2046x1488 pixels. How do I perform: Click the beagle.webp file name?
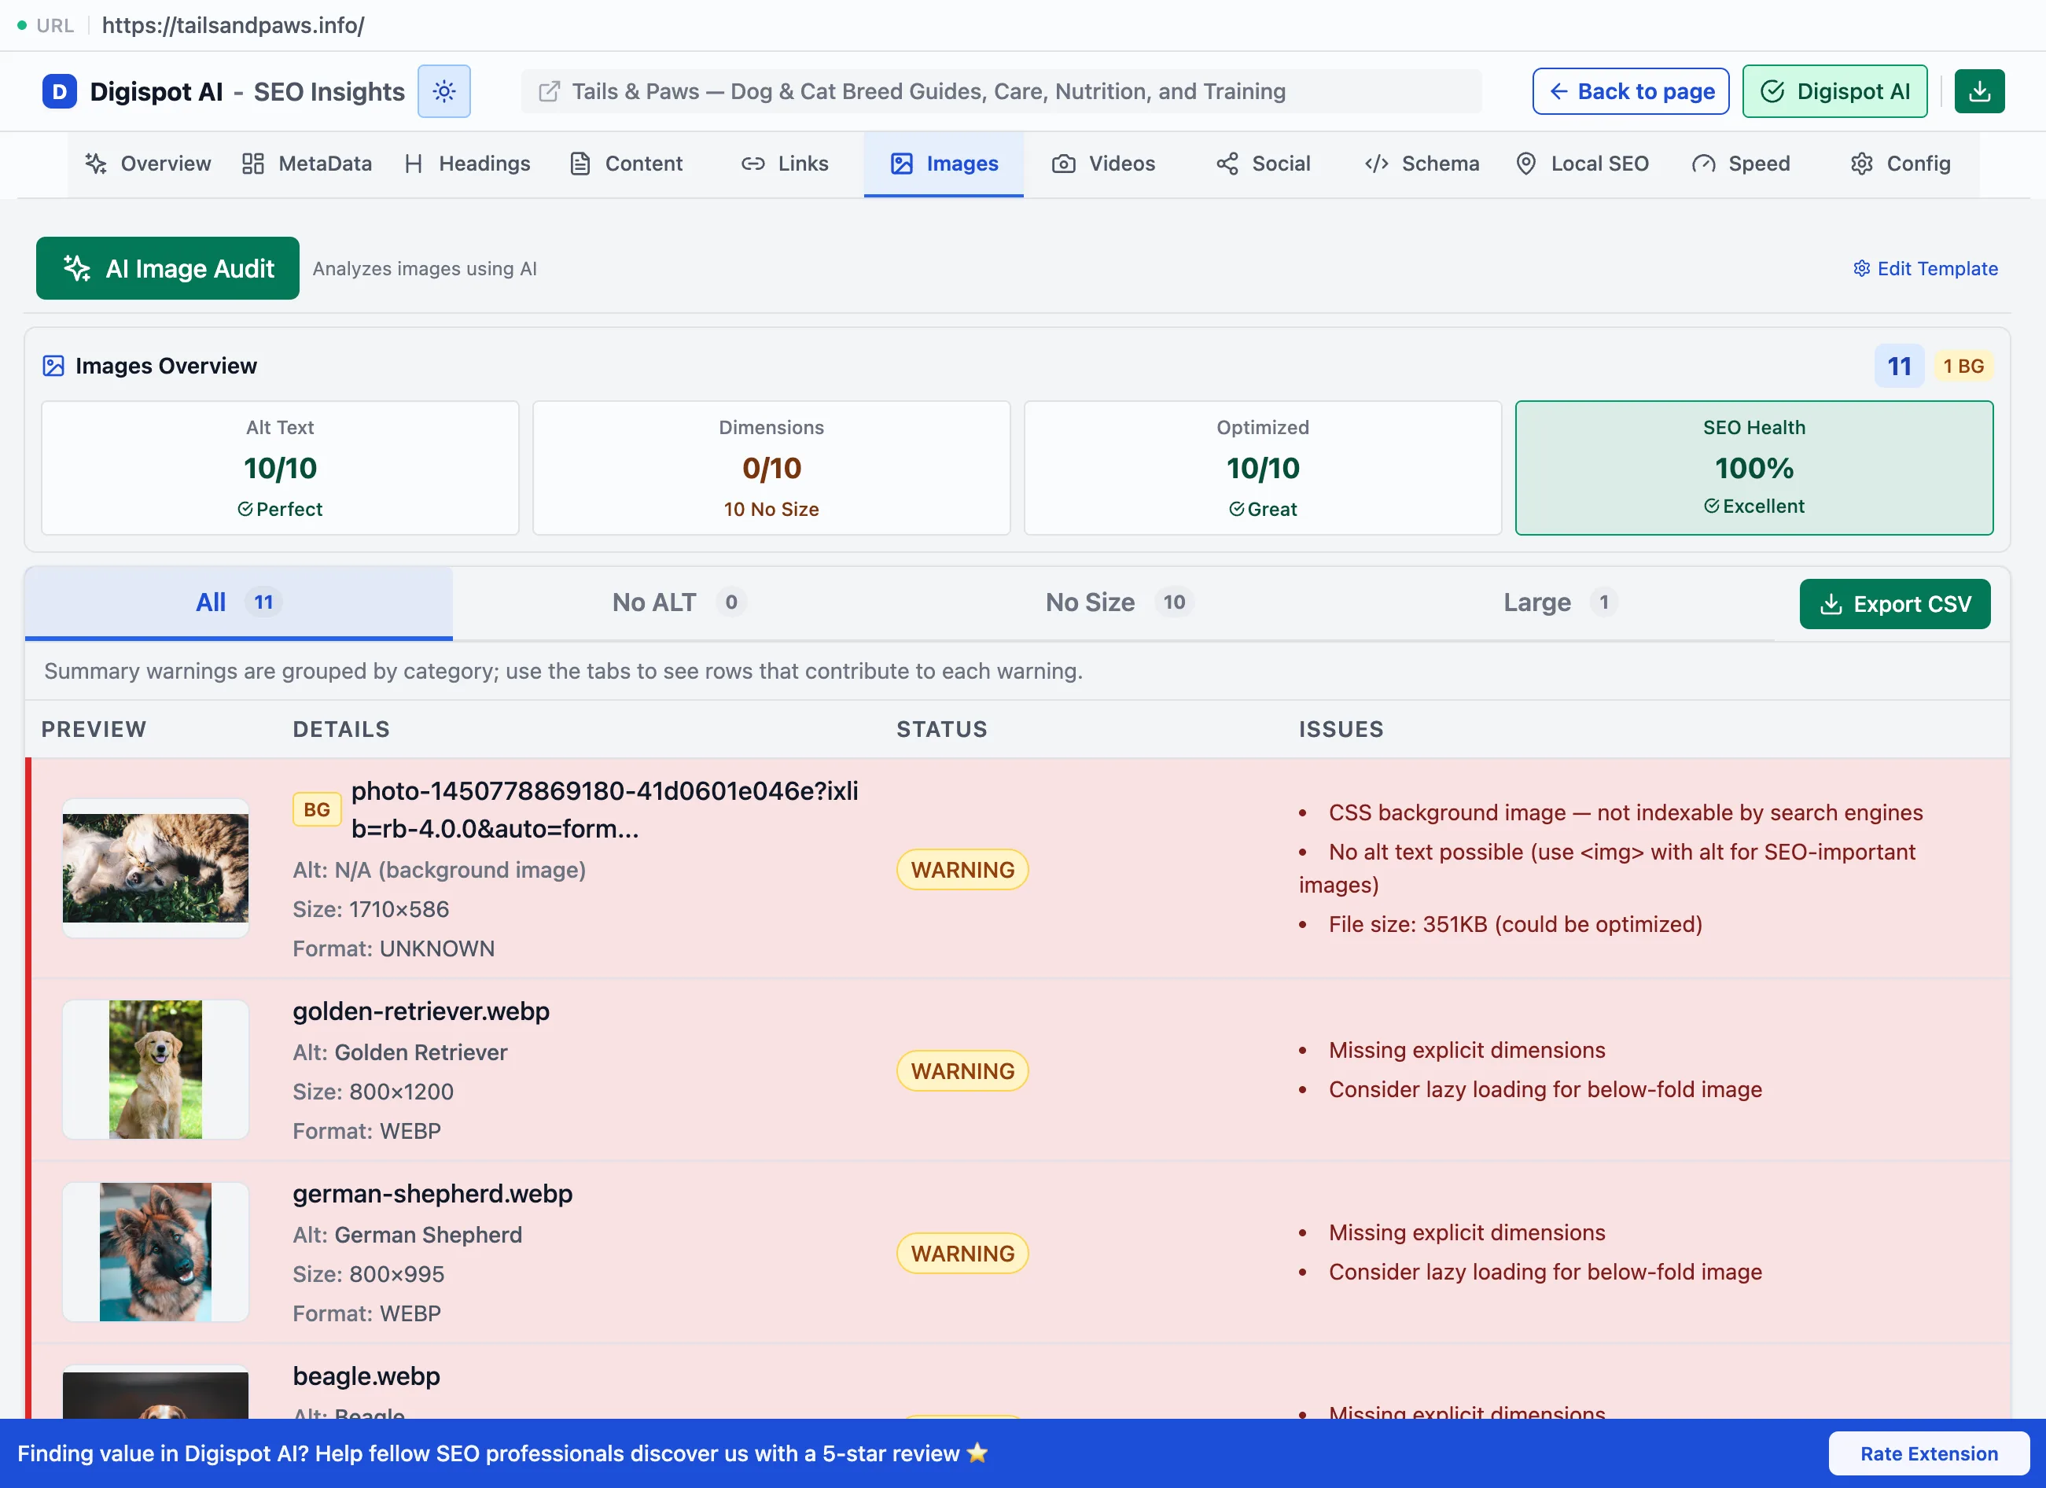(366, 1376)
